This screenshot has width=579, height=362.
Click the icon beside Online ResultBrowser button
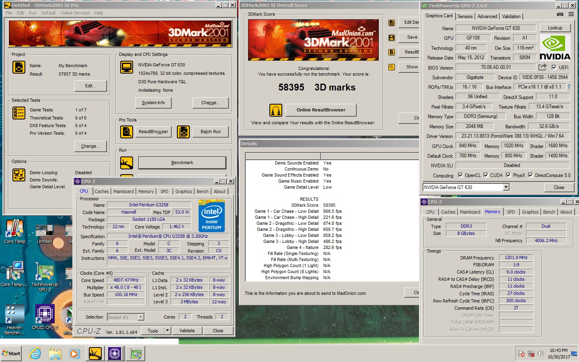click(x=275, y=110)
